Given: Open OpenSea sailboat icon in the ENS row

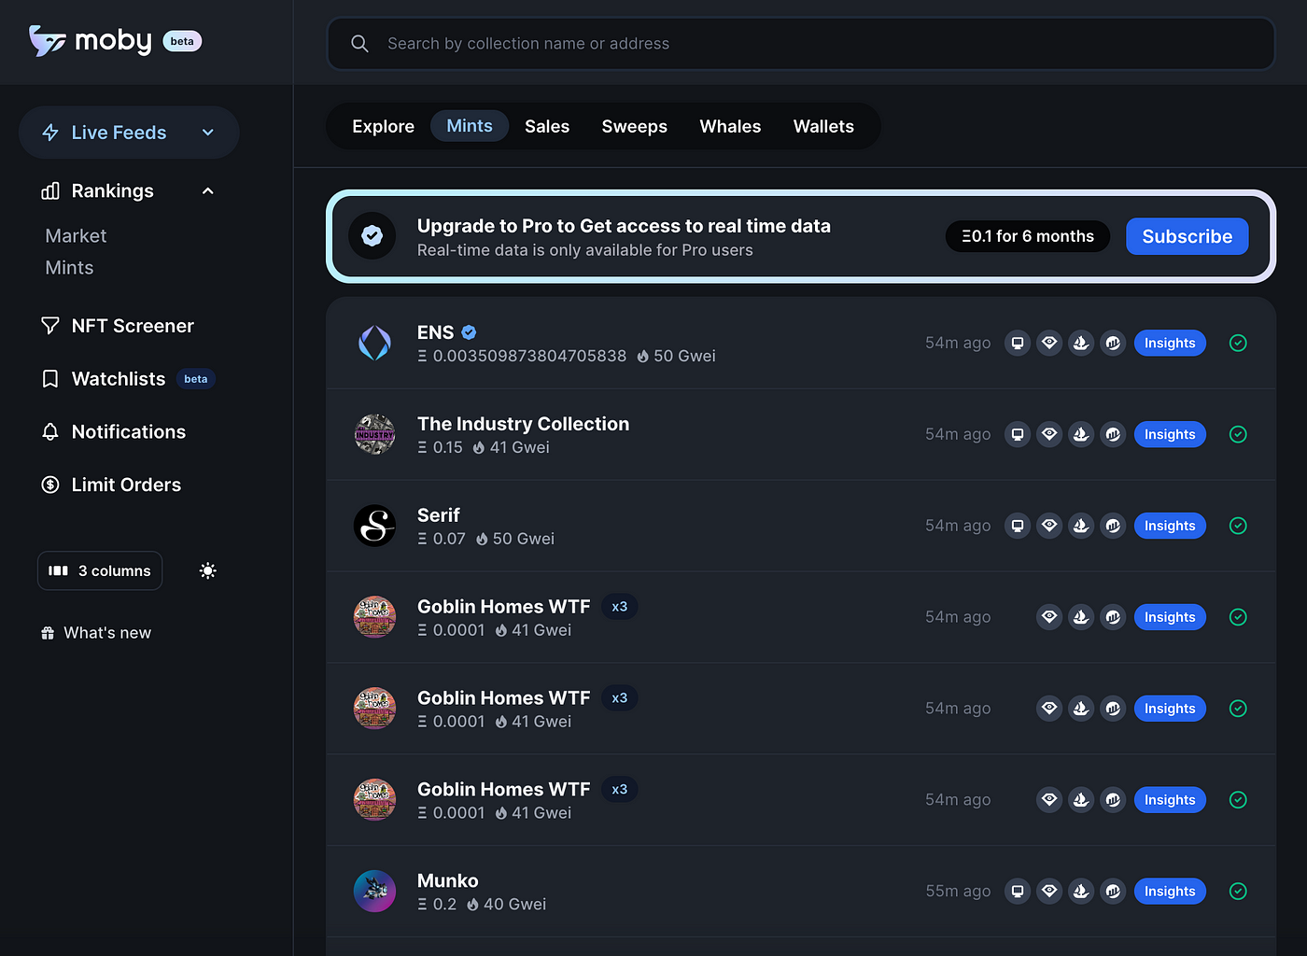Looking at the screenshot, I should 1081,343.
